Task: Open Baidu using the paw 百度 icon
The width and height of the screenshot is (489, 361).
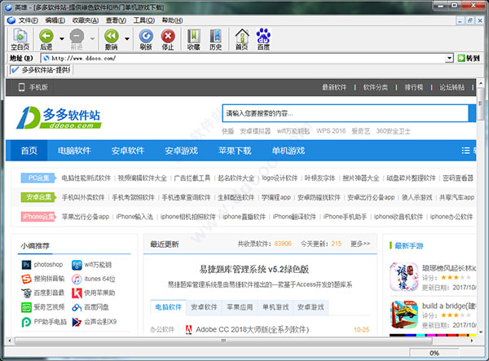Action: pos(263,39)
